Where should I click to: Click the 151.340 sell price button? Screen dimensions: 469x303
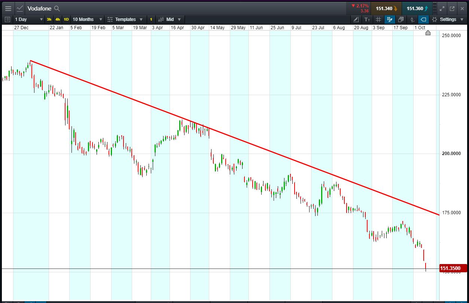386,8
